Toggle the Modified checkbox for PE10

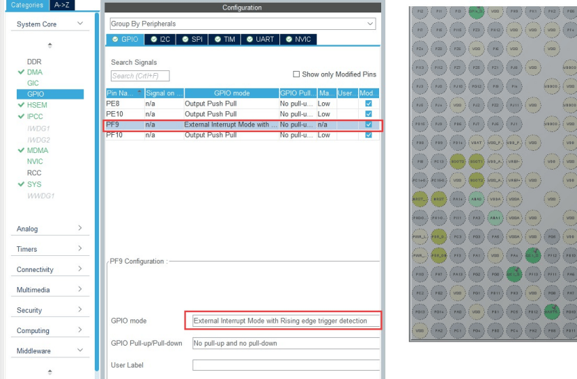point(369,114)
